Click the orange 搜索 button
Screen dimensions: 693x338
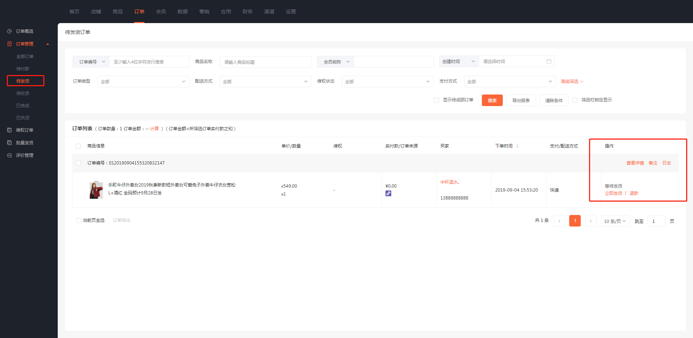point(492,100)
